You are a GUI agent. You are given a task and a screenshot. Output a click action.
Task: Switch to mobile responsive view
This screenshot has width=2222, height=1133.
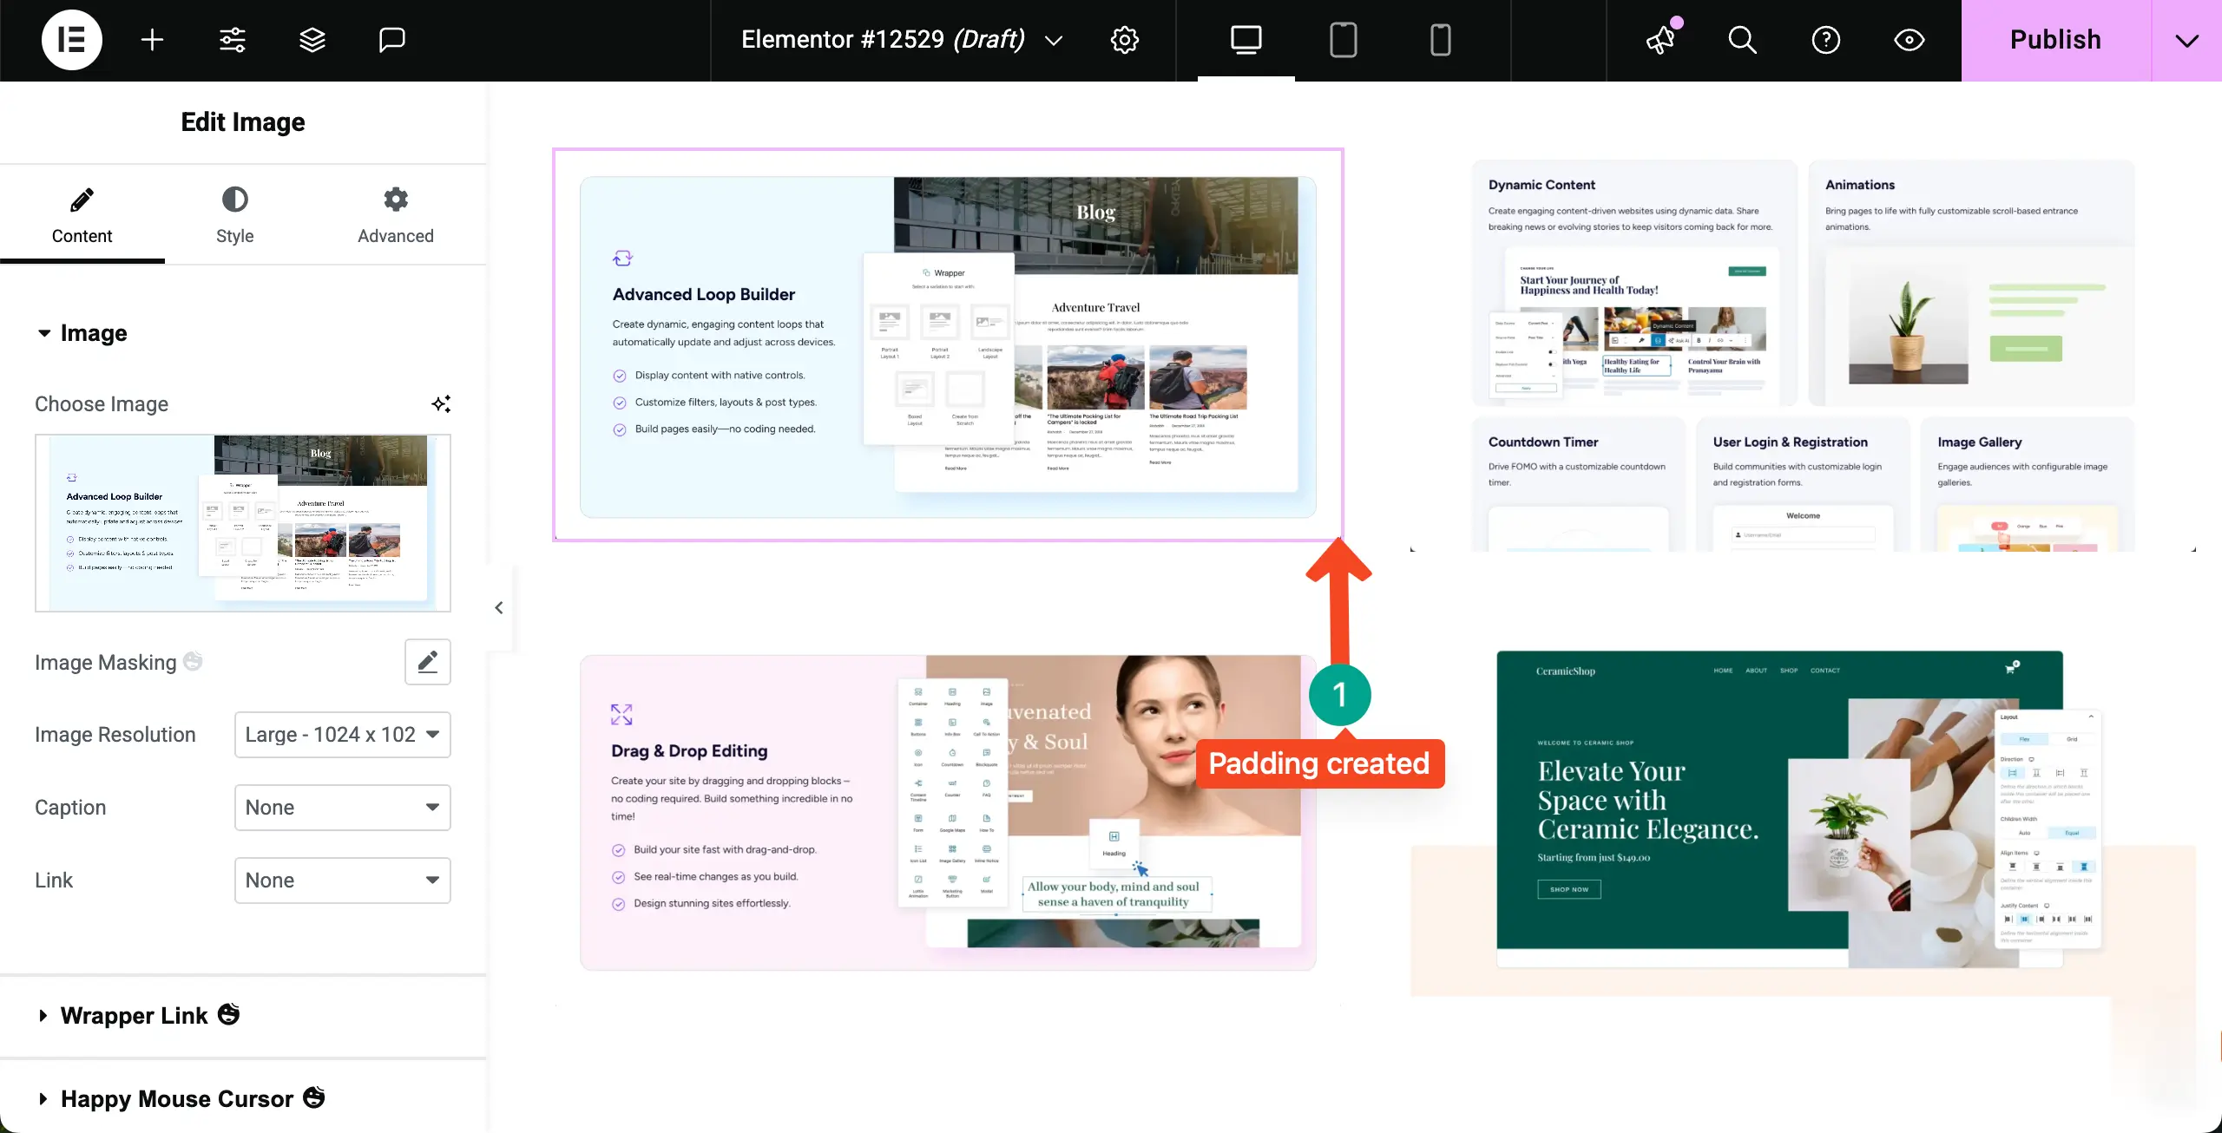click(x=1440, y=40)
